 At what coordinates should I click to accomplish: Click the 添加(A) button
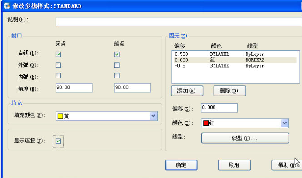(187, 91)
